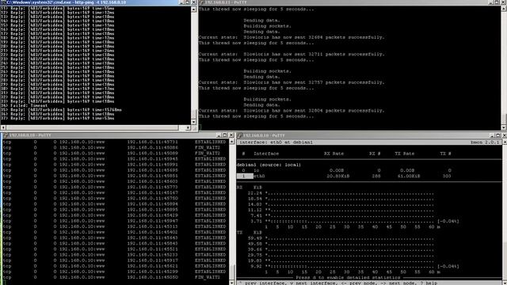Click the 22.24 RX graph scale value
Screen dimensions: 507x285
[x=255, y=193]
